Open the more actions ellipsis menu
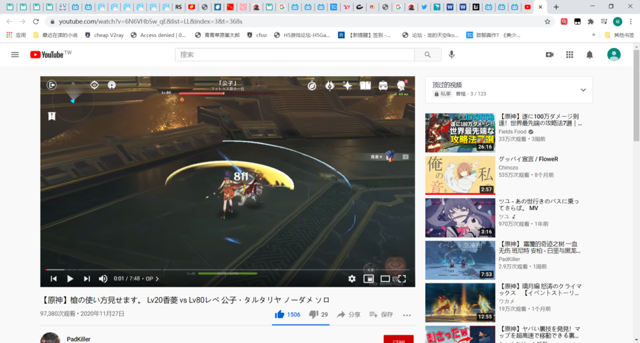640x343 pixels. pyautogui.click(x=407, y=315)
